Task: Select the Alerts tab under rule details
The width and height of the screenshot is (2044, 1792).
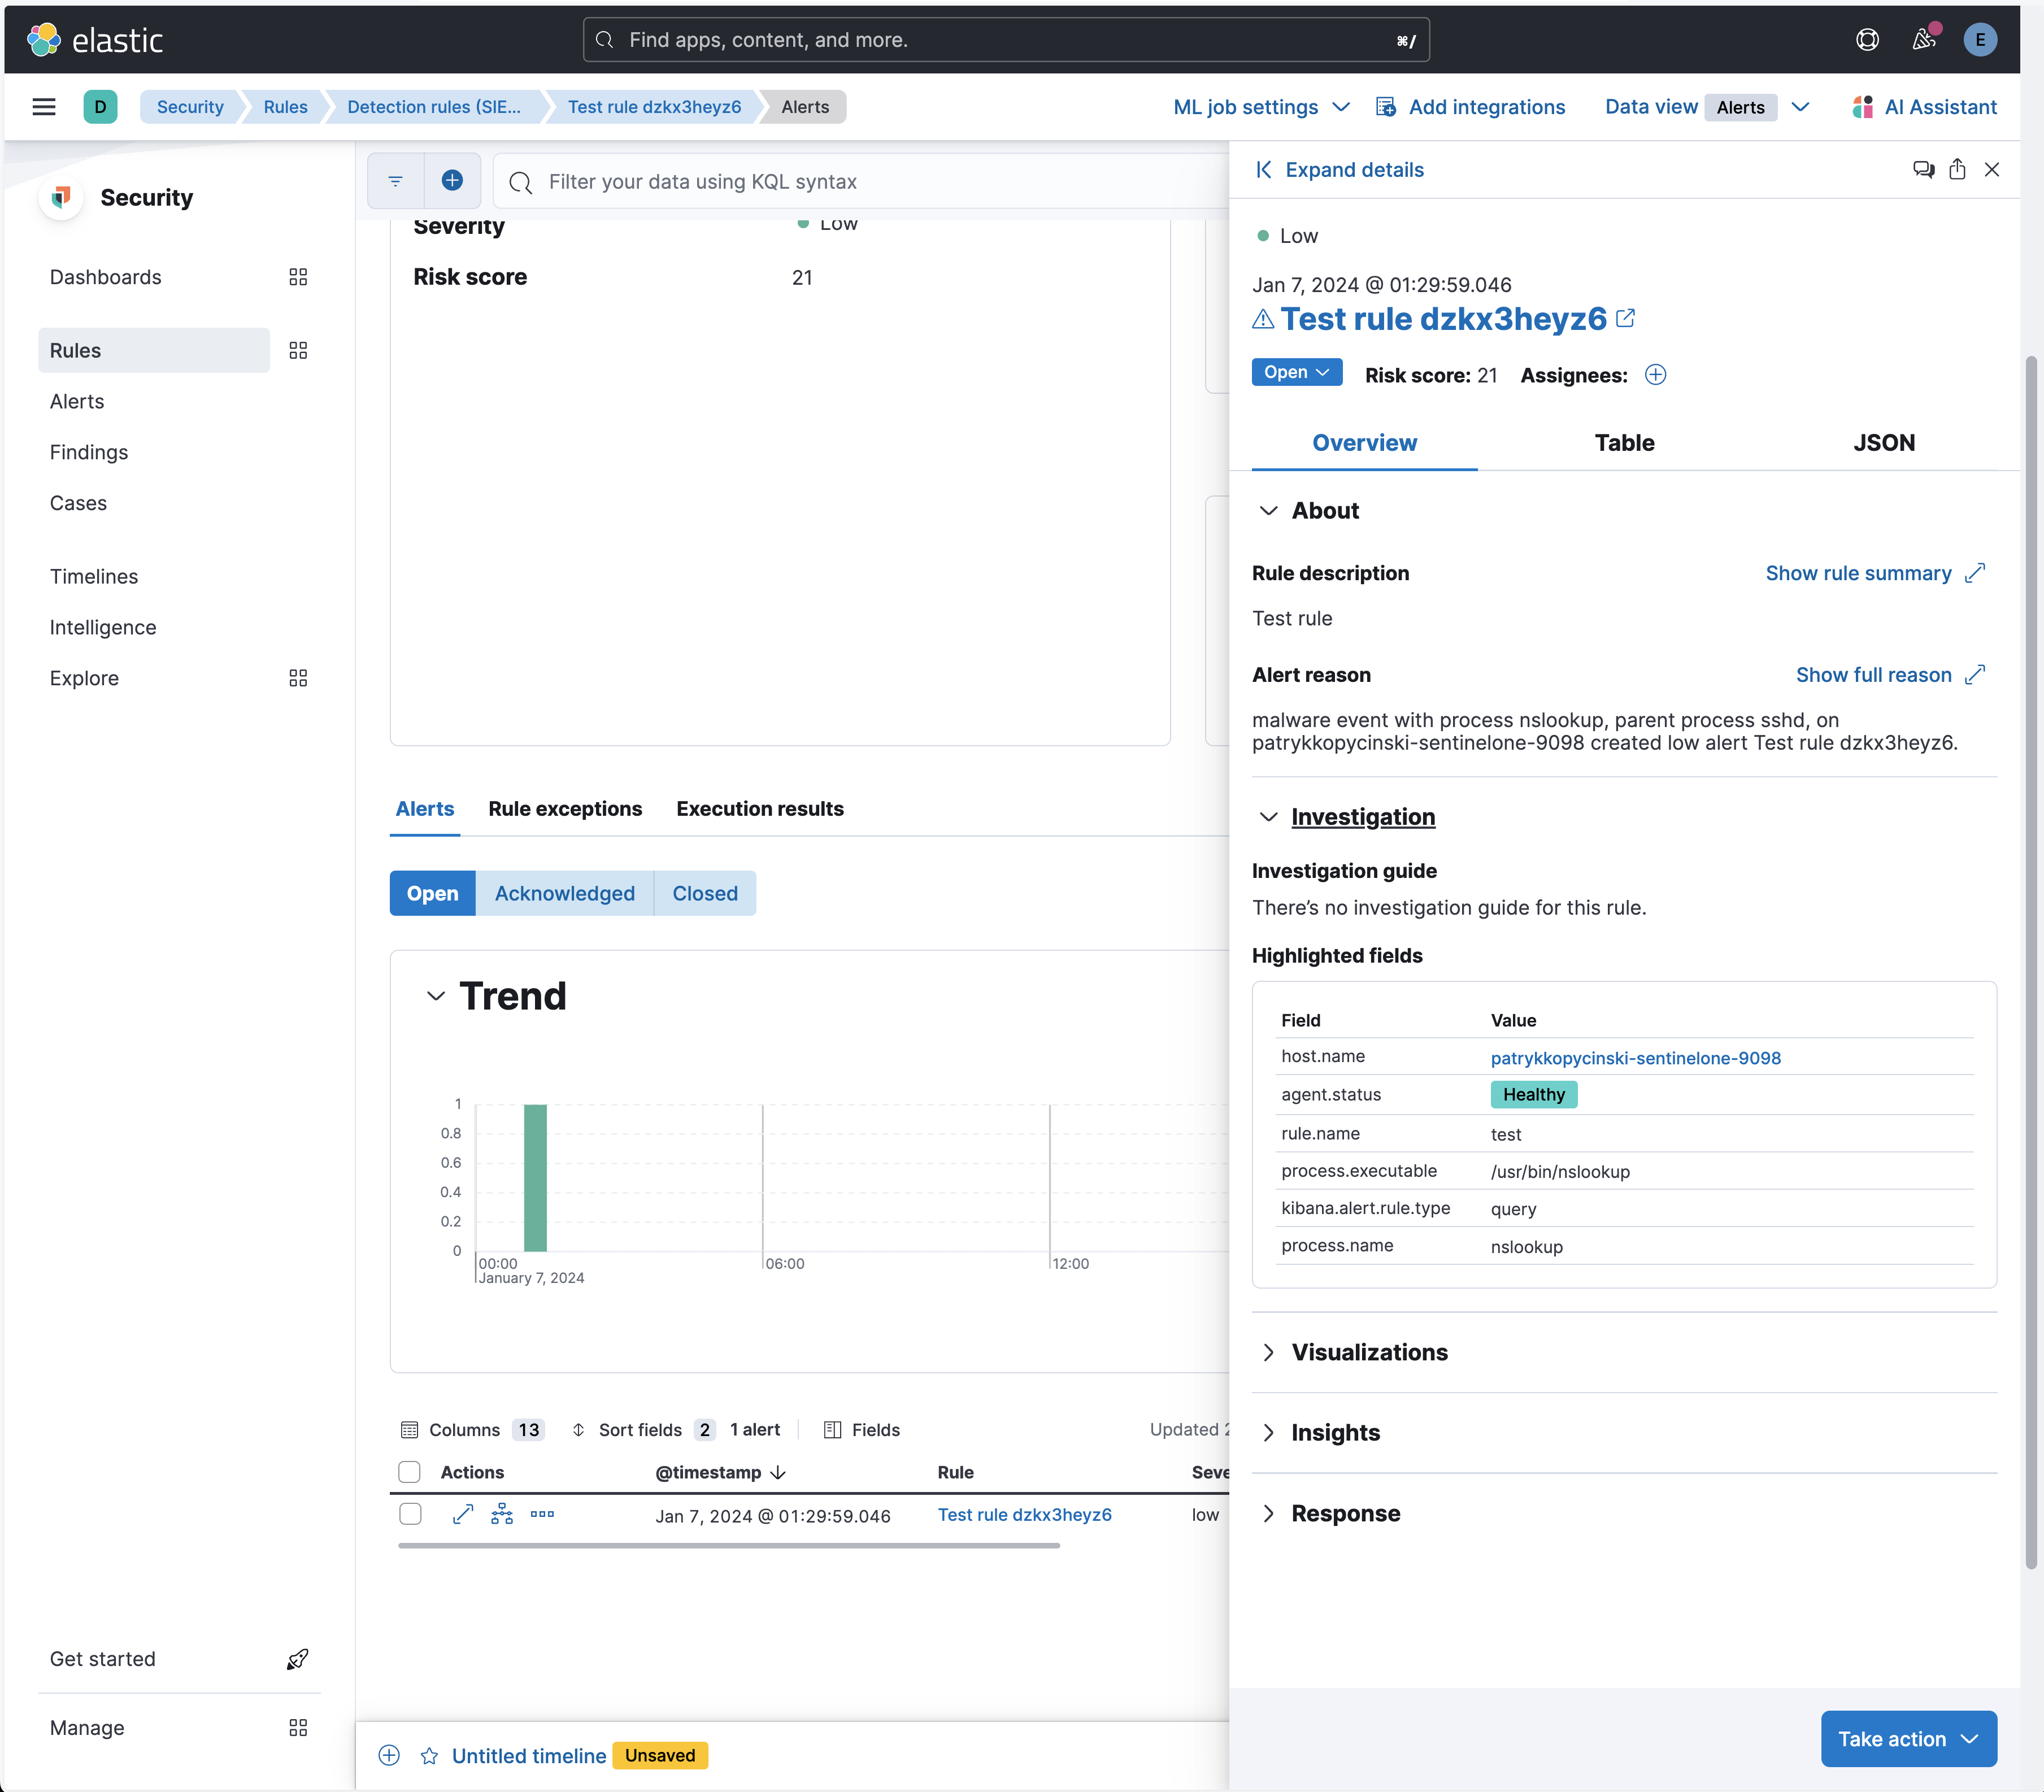Action: 425,809
